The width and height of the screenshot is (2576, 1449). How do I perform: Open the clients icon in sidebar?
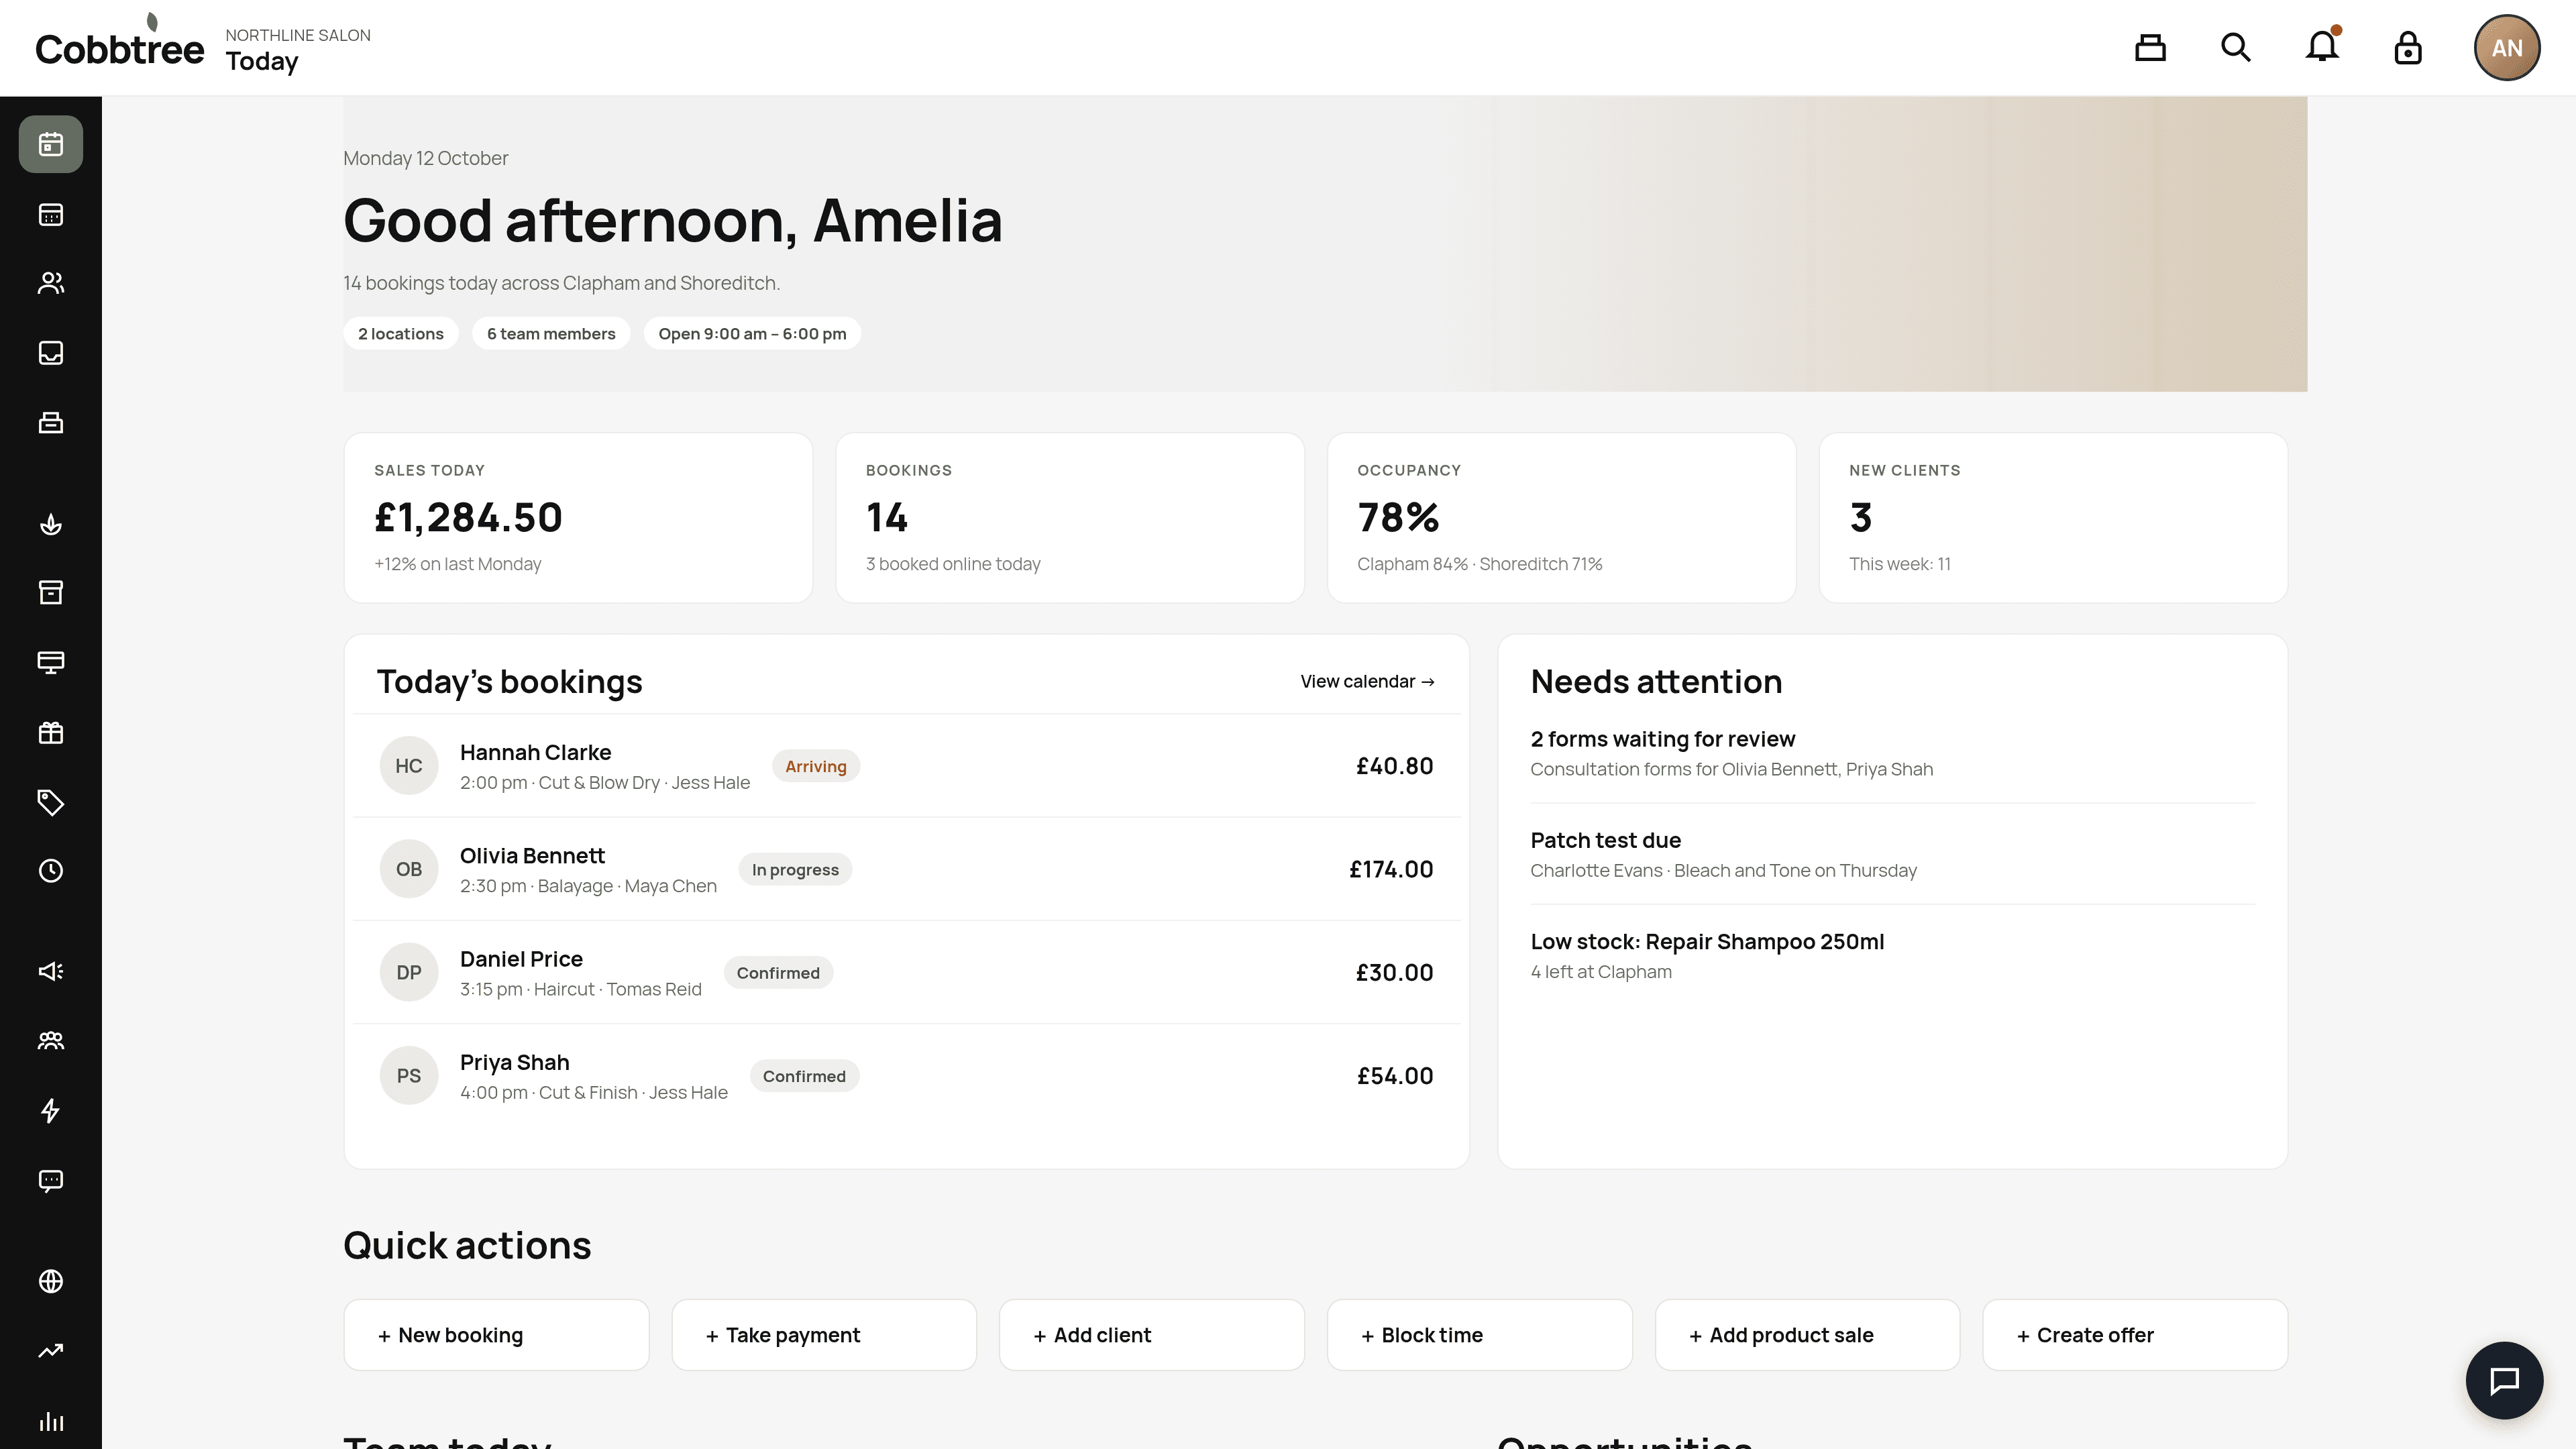[x=51, y=283]
